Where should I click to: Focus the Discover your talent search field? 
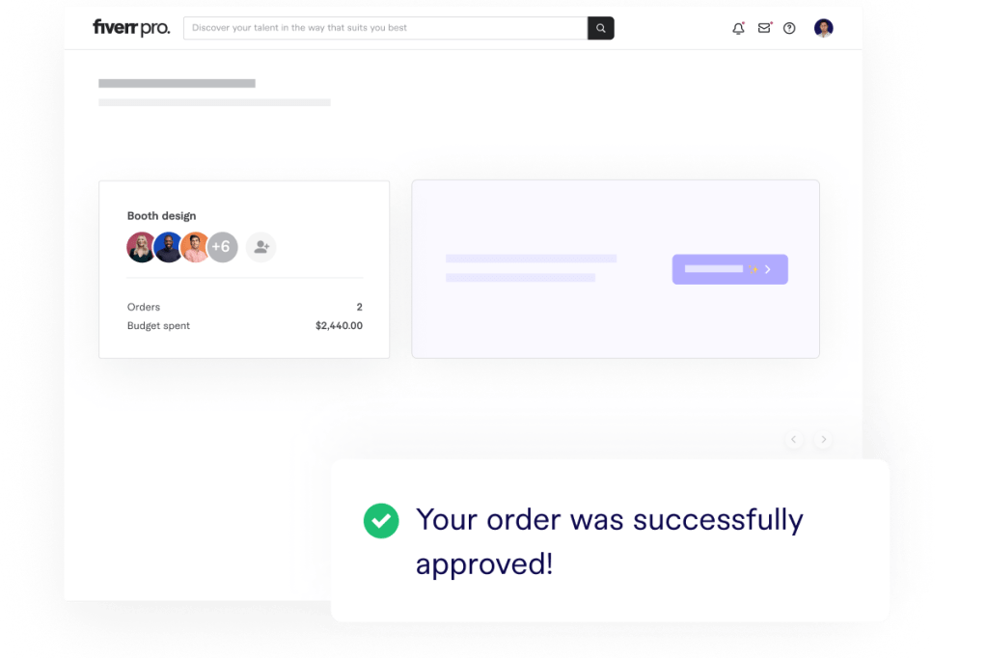pos(385,28)
